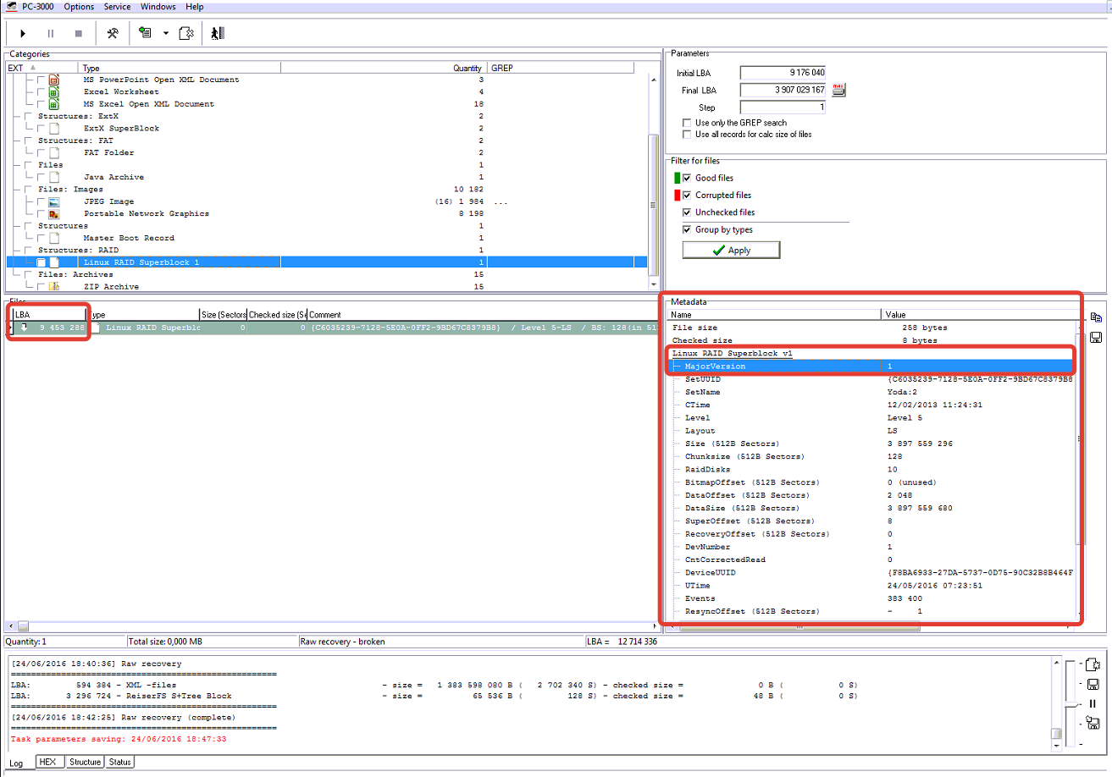The width and height of the screenshot is (1112, 777).
Task: Click the save-as log icon with arrow
Action: [1093, 723]
